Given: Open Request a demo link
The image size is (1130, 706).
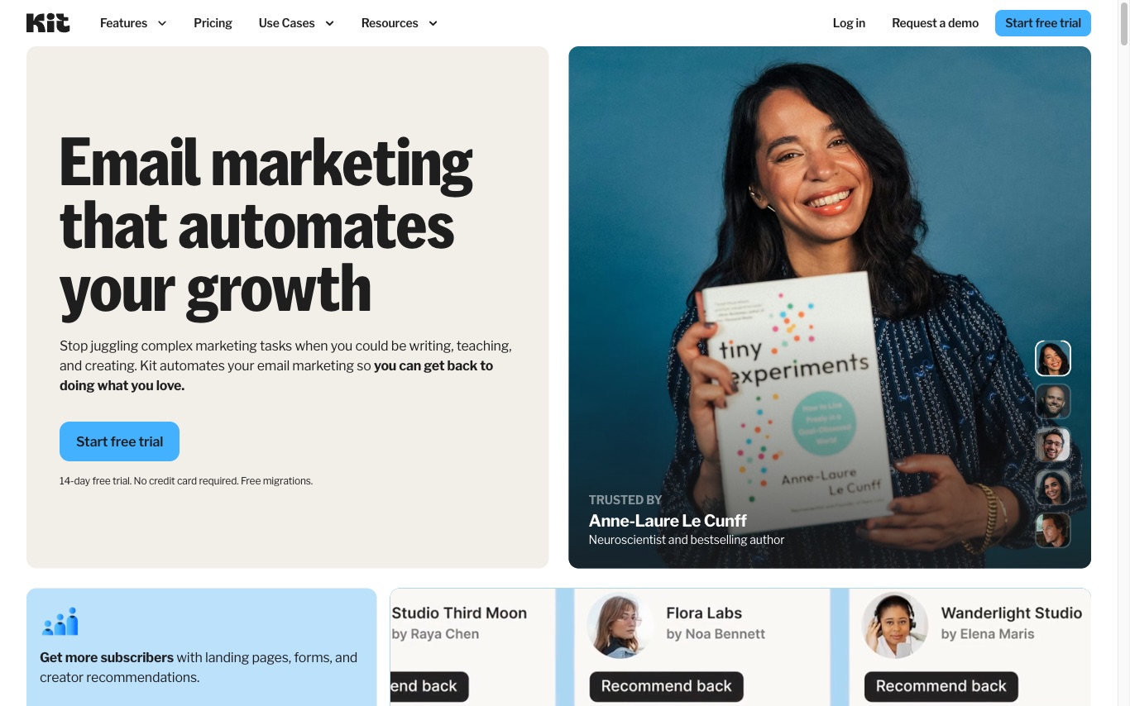Looking at the screenshot, I should pyautogui.click(x=935, y=23).
